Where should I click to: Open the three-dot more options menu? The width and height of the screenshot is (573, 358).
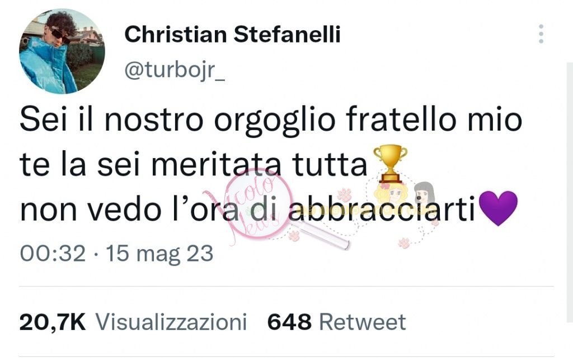pos(541,34)
